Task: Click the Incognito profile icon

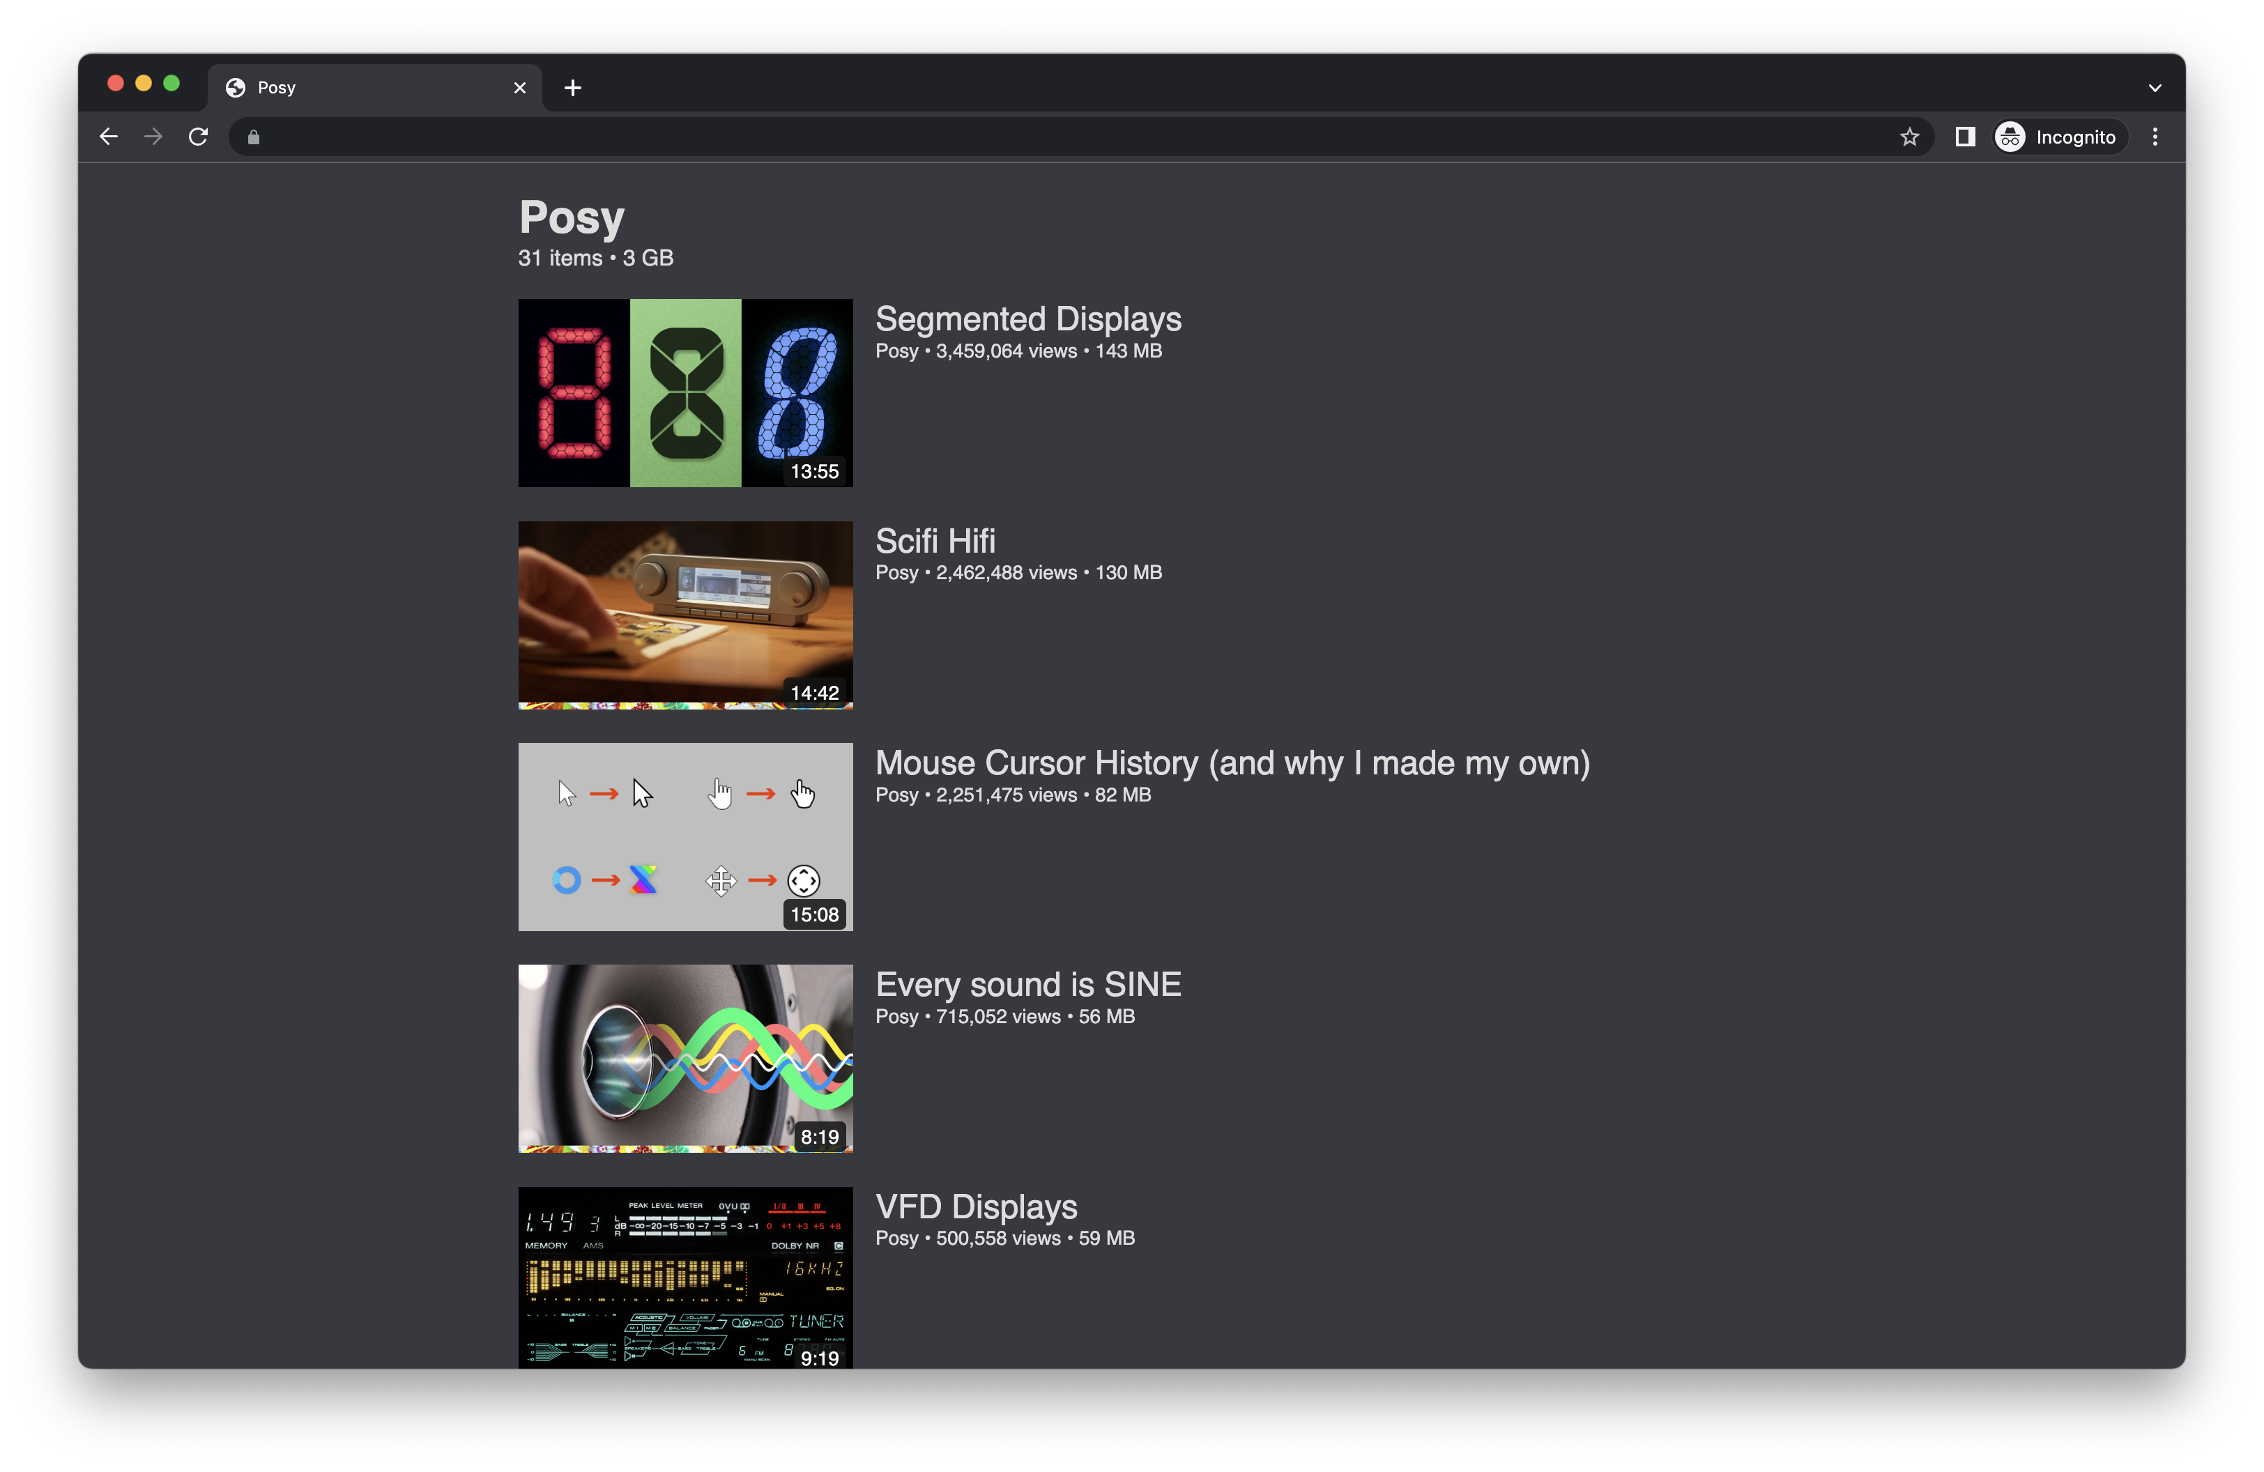Action: coord(2009,136)
